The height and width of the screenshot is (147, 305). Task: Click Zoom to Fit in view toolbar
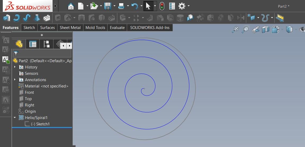(x=235, y=30)
